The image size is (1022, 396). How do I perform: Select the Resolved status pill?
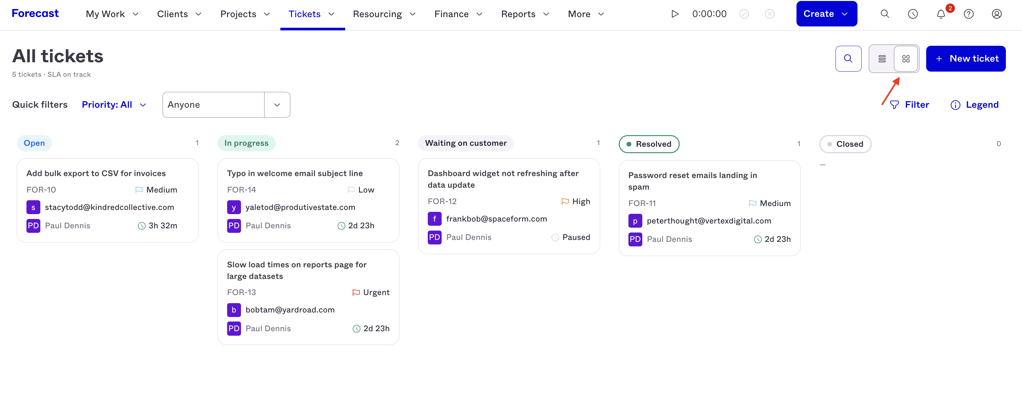tap(649, 144)
